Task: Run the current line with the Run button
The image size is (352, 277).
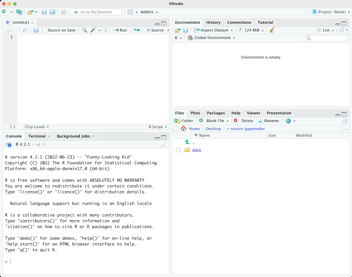Action: click(x=120, y=30)
